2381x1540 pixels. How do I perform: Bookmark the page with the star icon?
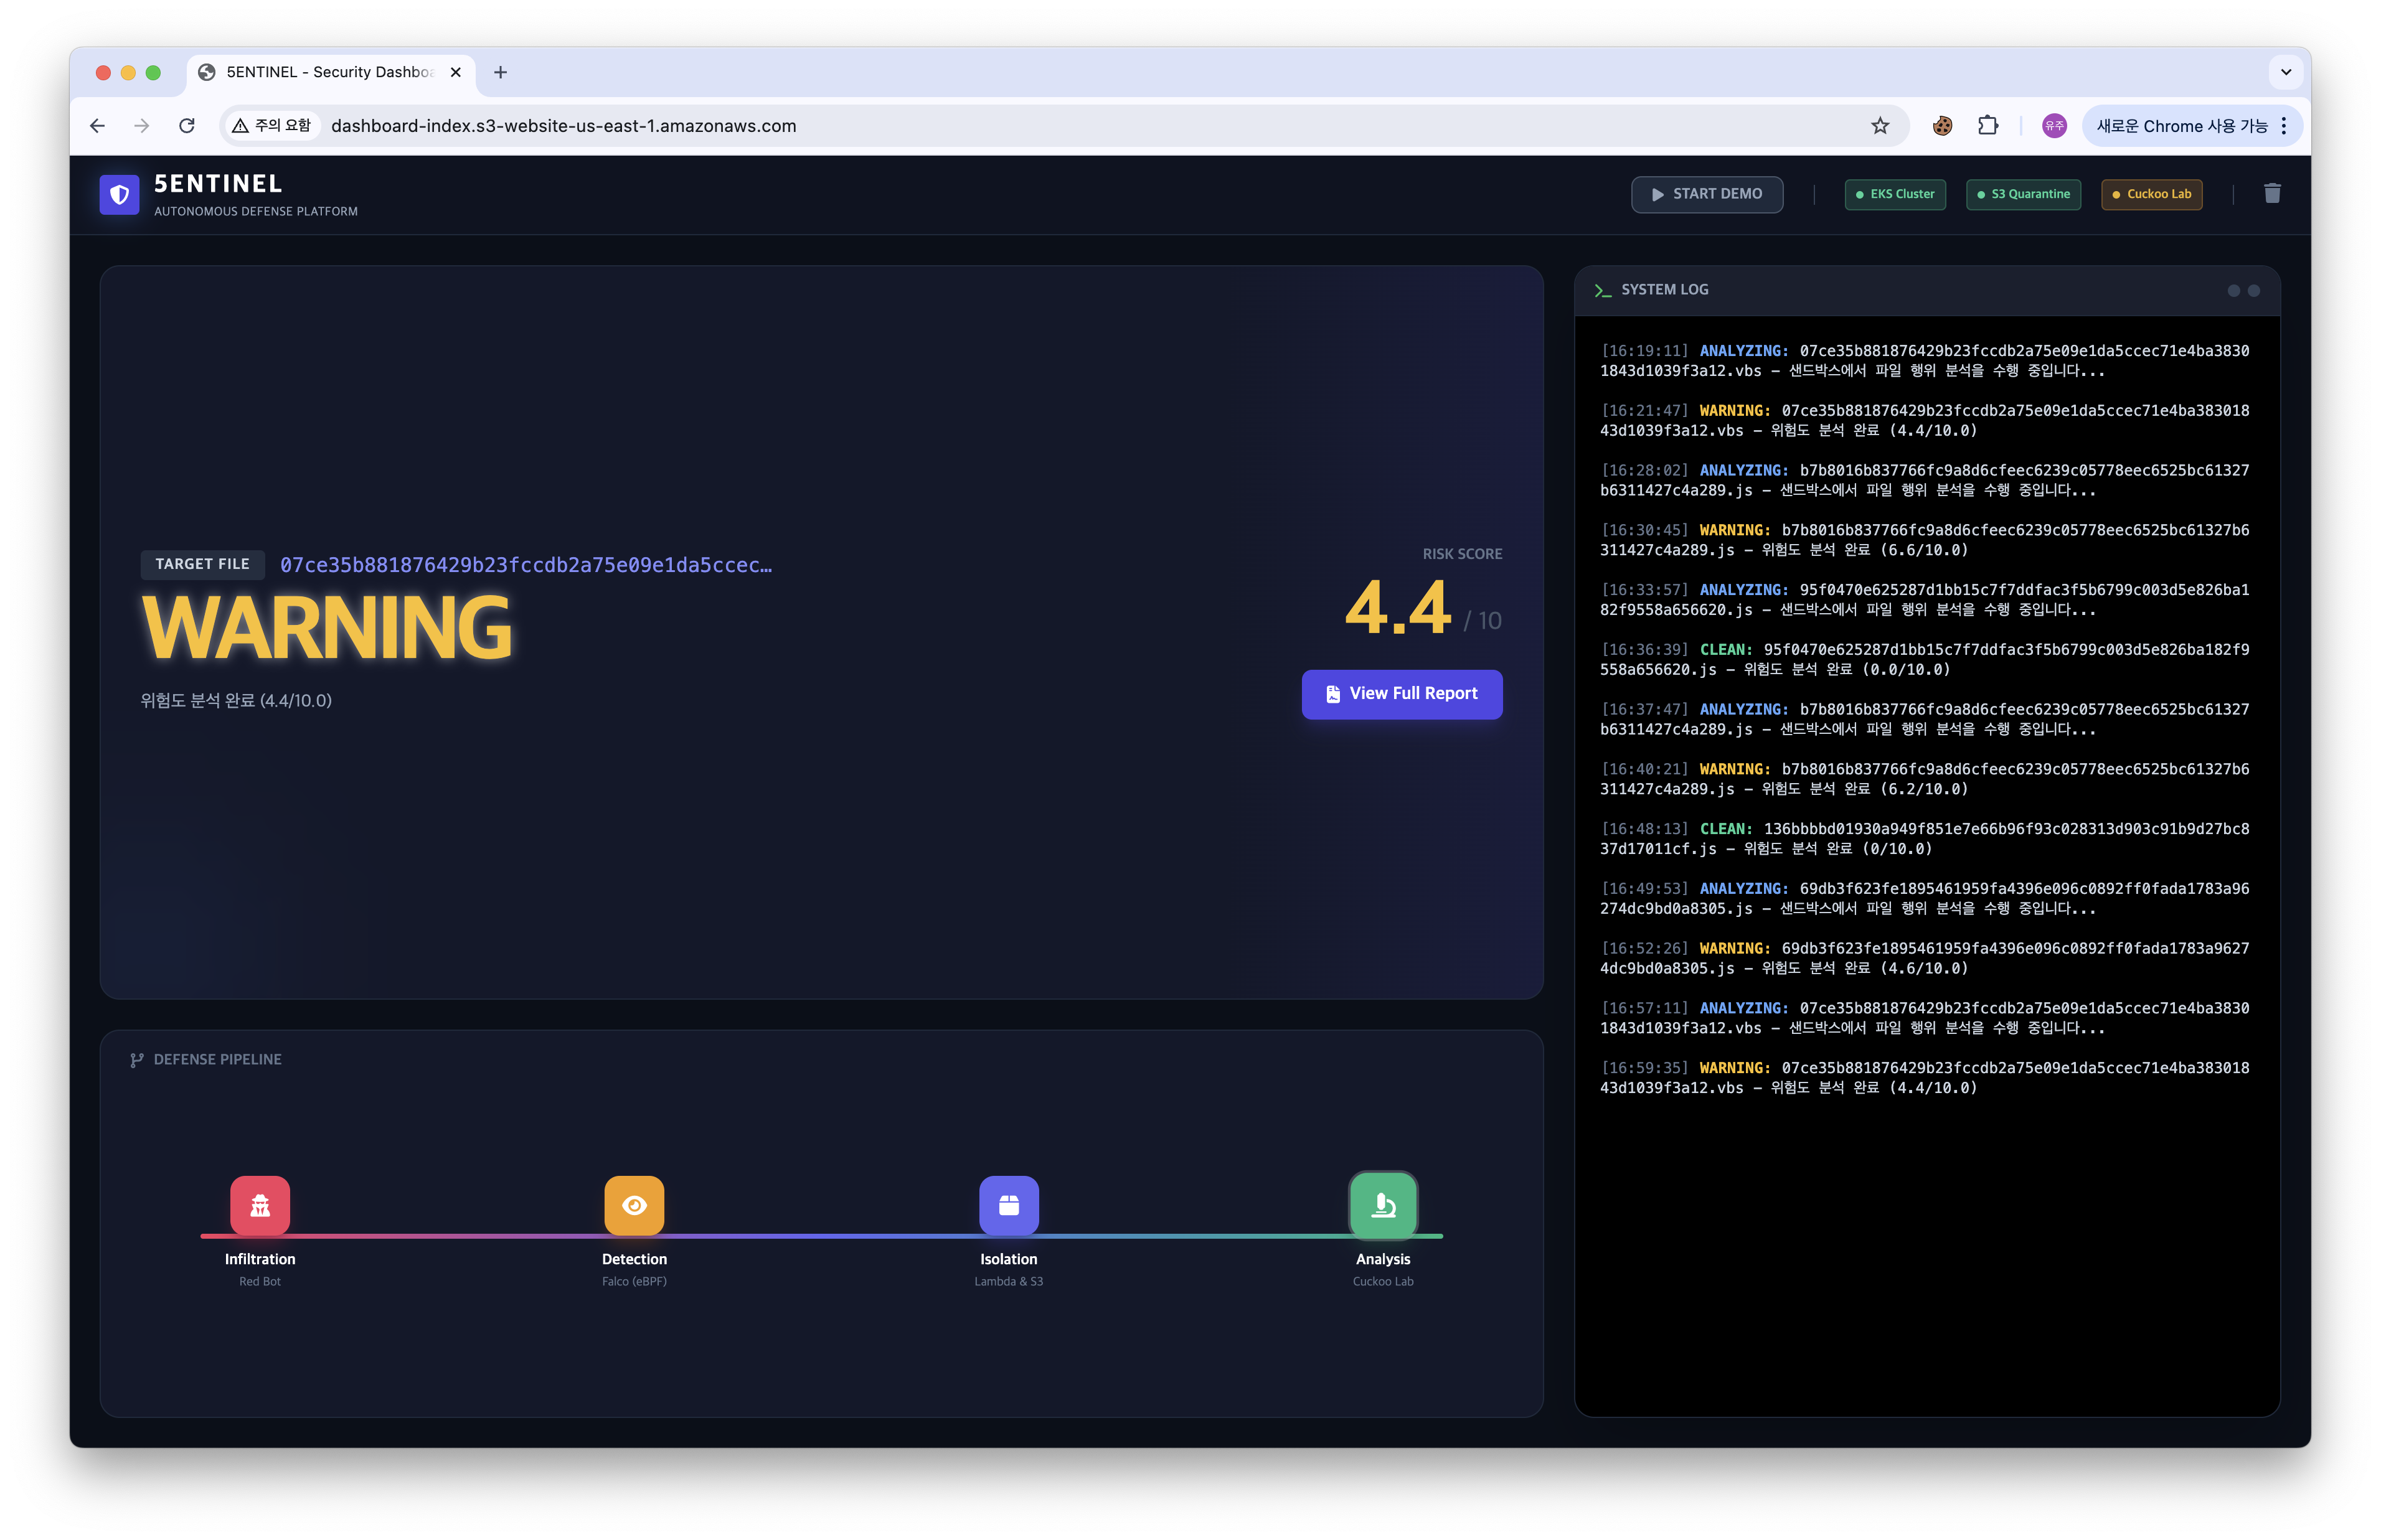pyautogui.click(x=1880, y=126)
